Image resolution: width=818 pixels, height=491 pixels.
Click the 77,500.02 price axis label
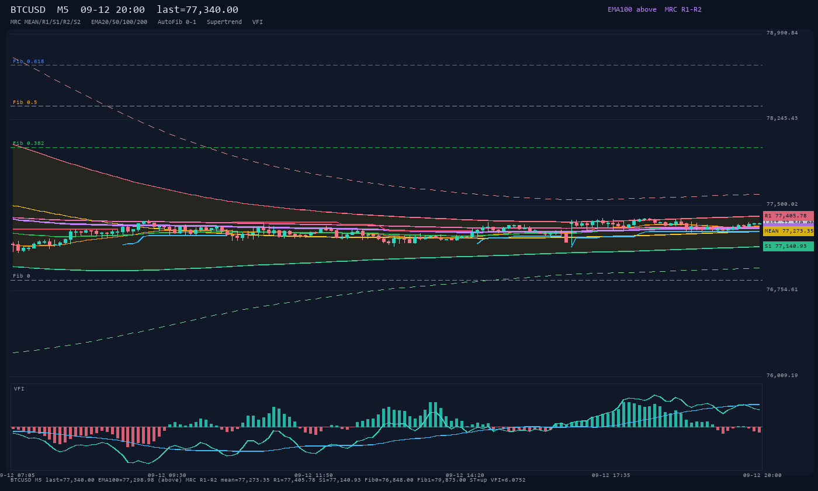coord(782,204)
